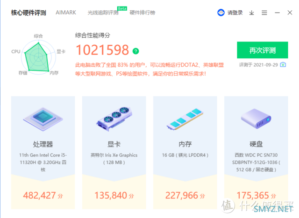
Task: Click the camera screenshot icon
Action: (283, 64)
